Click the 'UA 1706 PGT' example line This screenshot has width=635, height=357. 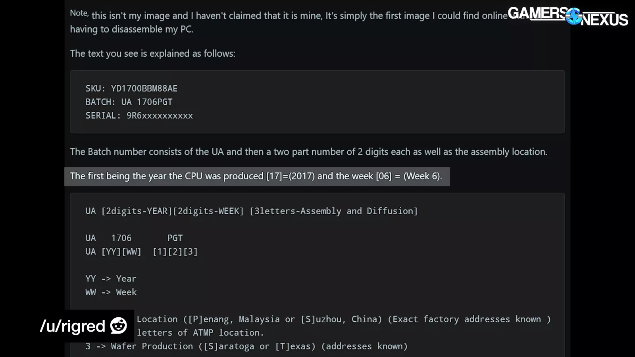[x=134, y=238]
